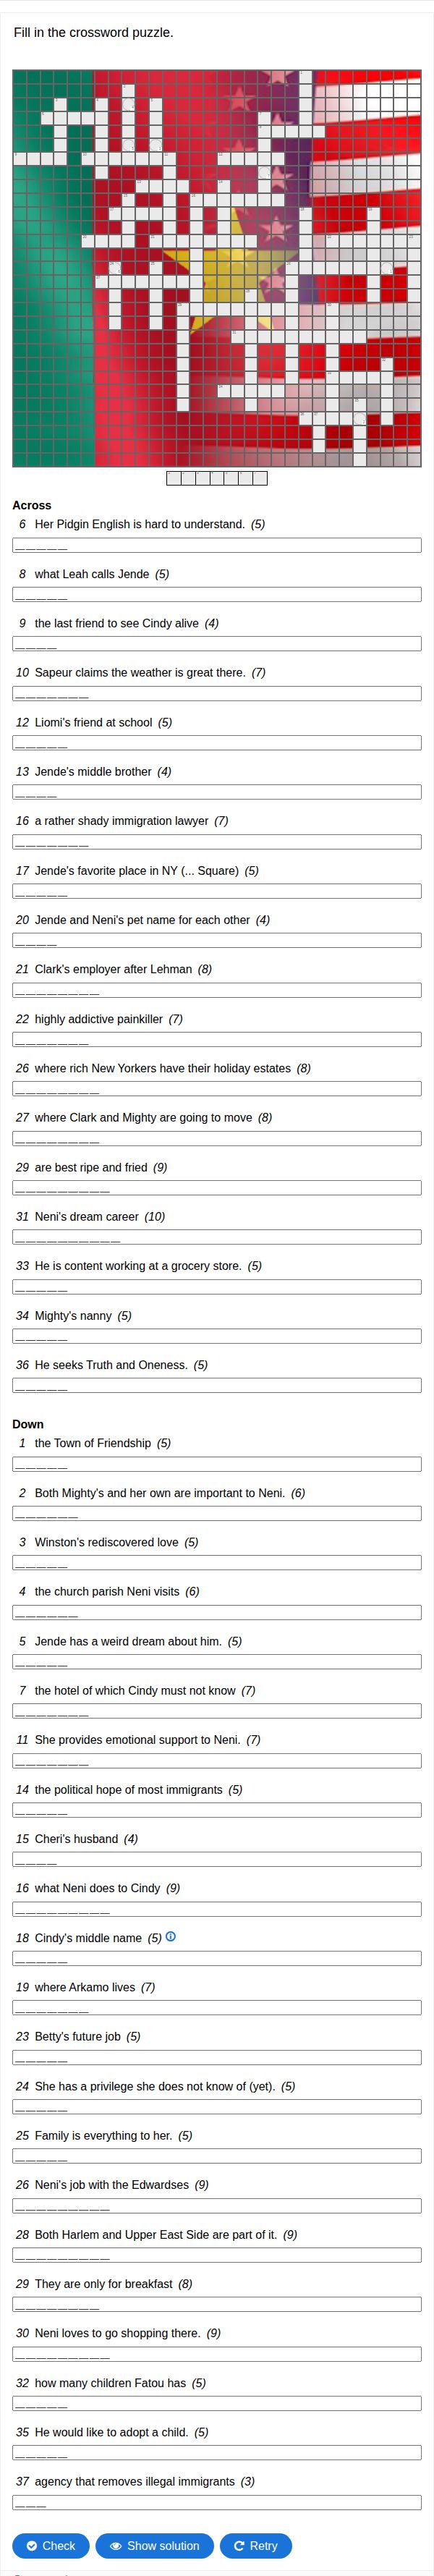The width and height of the screenshot is (434, 2576).
Task: Click the input for 'where Arkamo lives'
Action: 216,2007
